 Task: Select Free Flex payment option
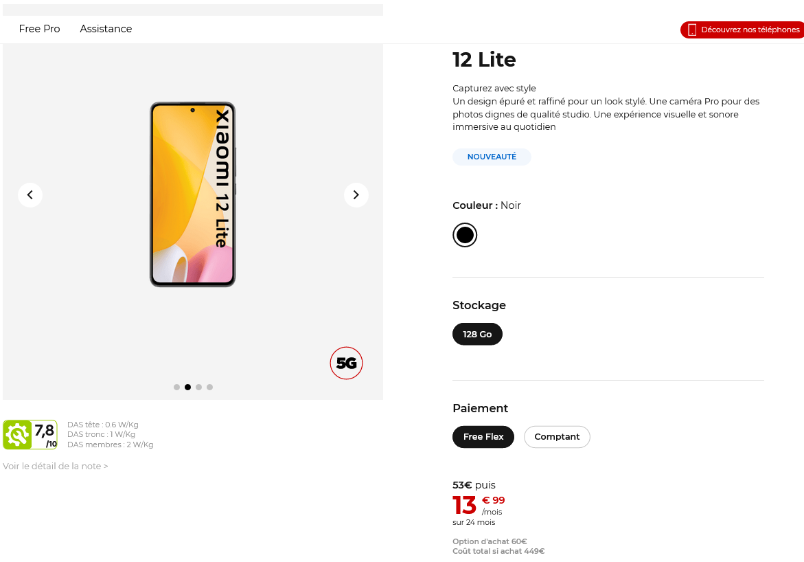point(483,437)
